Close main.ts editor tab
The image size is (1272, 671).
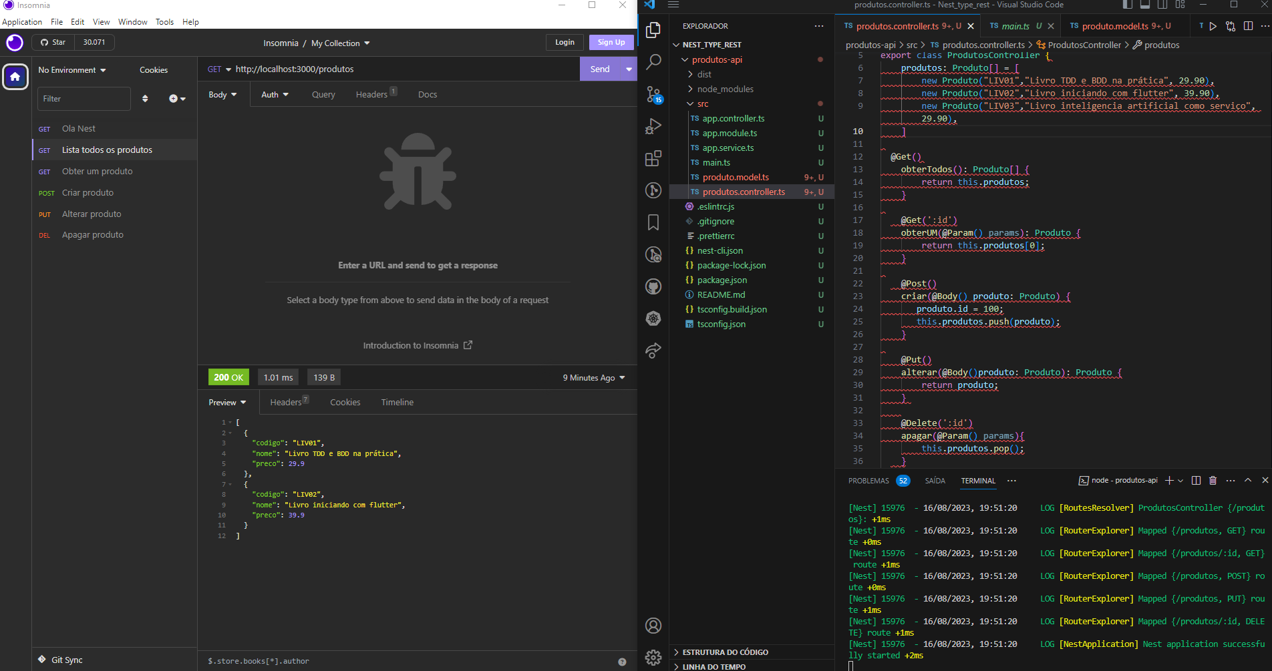coord(1051,26)
